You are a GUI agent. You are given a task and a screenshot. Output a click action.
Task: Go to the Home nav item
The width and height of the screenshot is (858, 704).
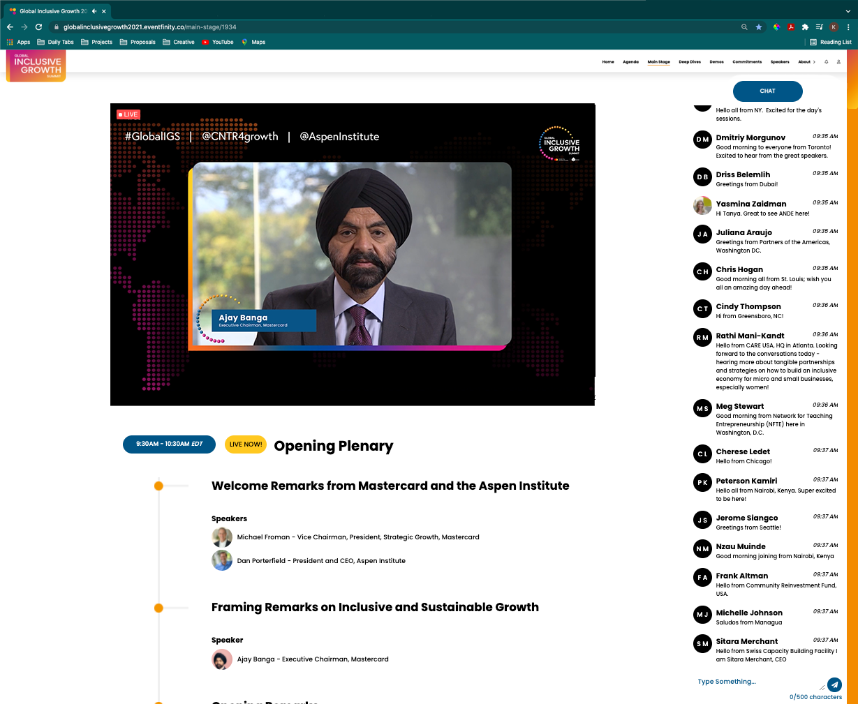click(x=608, y=62)
